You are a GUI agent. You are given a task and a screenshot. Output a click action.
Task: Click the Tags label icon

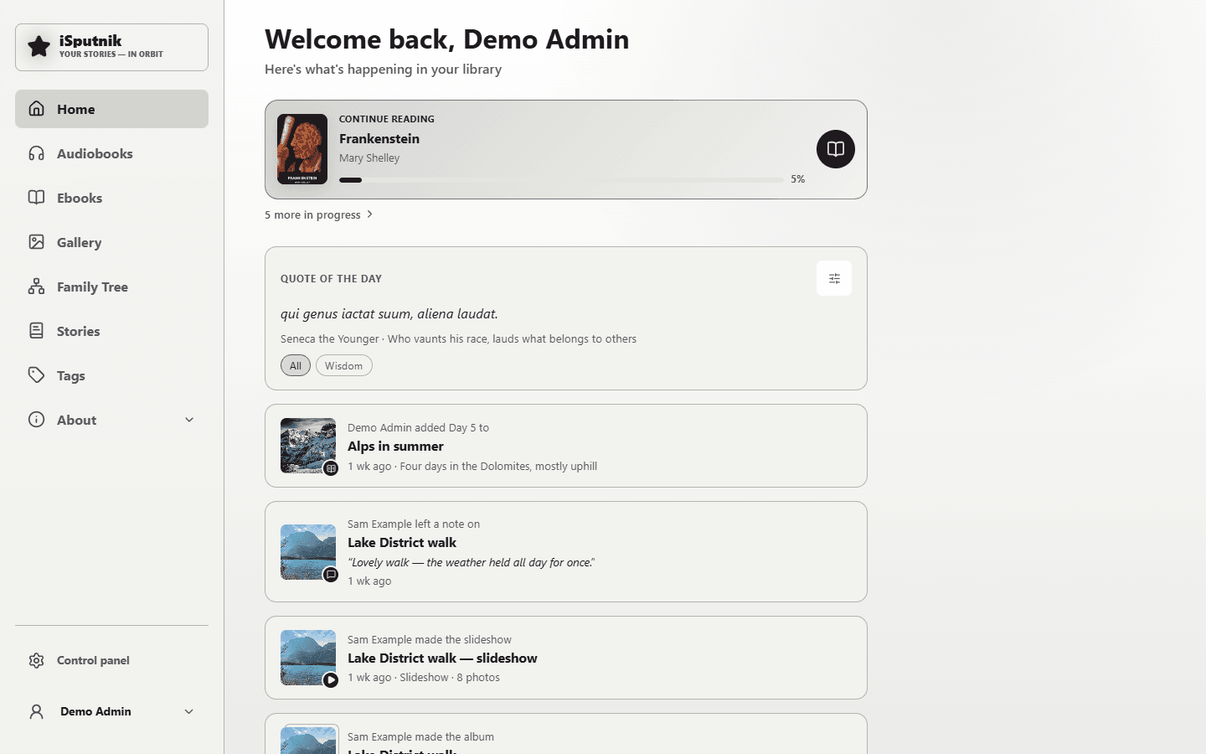click(x=36, y=375)
